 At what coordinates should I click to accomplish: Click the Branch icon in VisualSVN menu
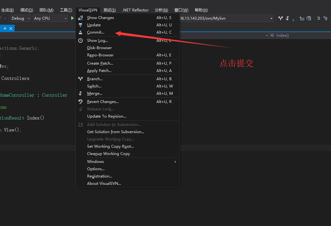(80, 79)
